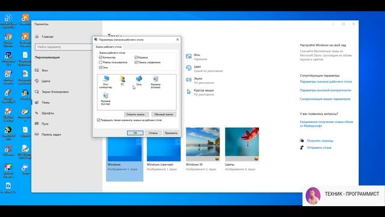Uncheck the Компьютер checkbox
Viewport: 385px width, 217px height.
pyautogui.click(x=100, y=57)
